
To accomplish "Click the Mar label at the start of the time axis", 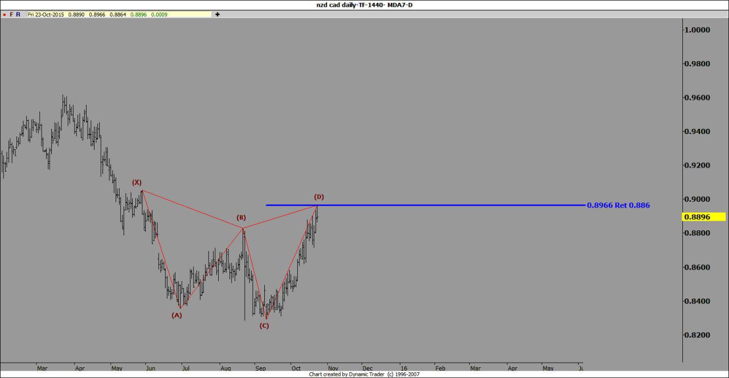I will (42, 368).
